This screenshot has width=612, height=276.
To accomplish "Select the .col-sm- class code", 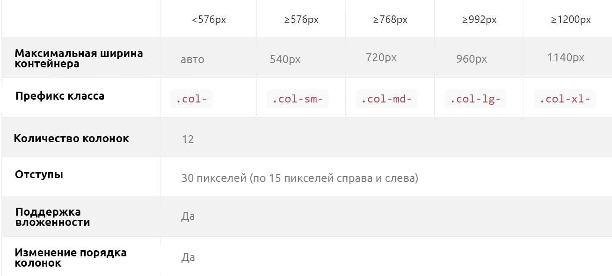I will [x=298, y=99].
